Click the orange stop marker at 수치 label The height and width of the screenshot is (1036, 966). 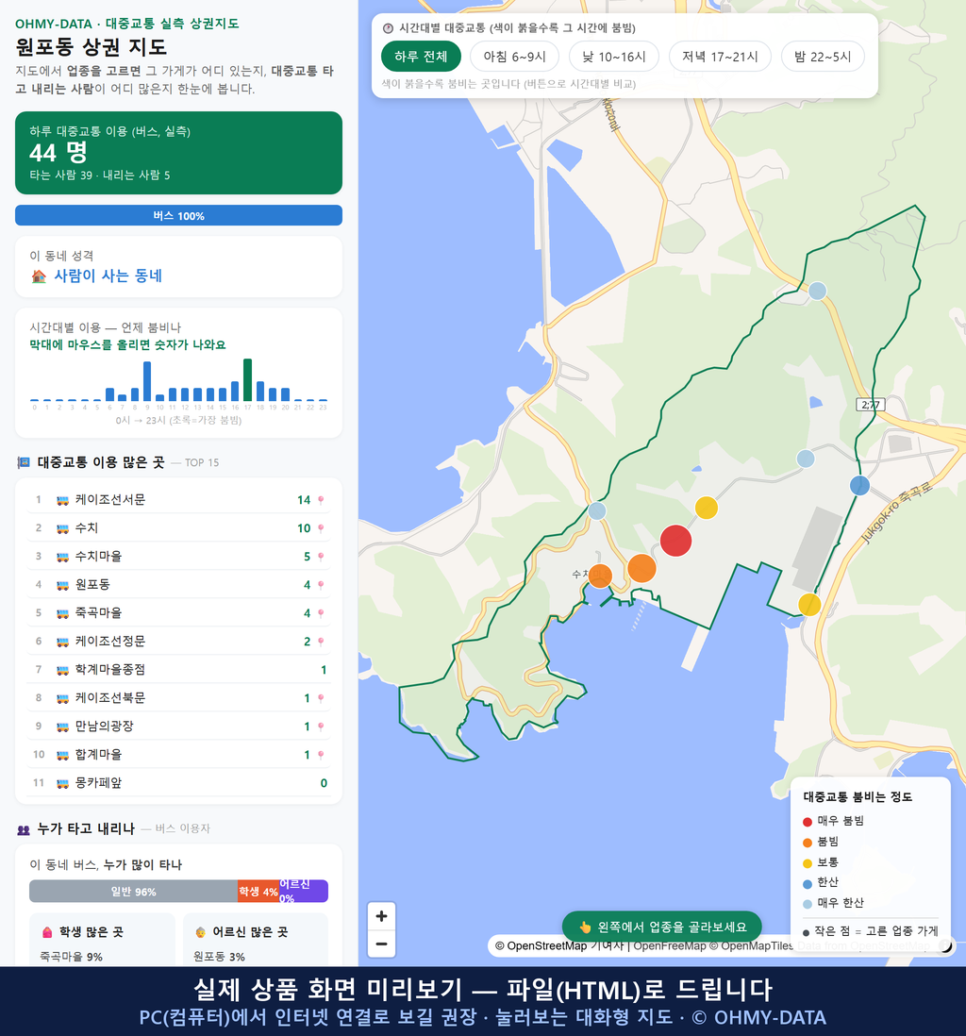(600, 576)
